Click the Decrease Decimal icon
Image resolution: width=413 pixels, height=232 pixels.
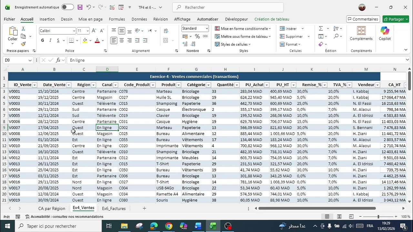[x=193, y=44]
